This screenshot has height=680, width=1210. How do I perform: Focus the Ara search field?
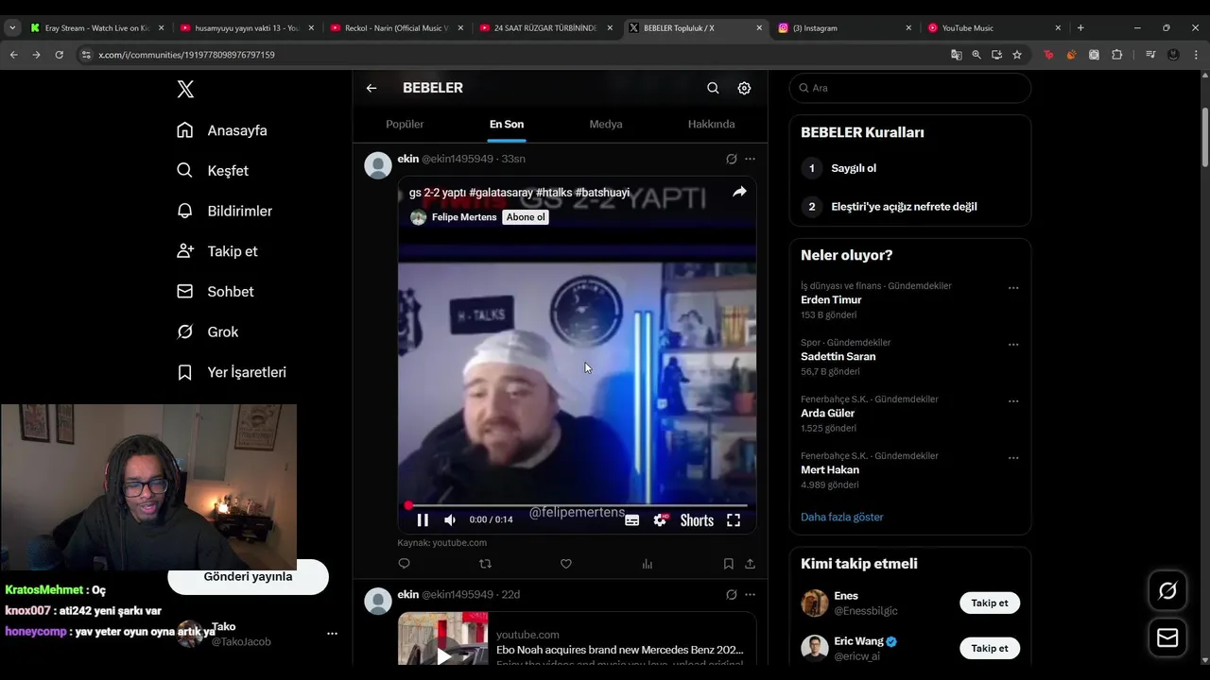point(910,88)
